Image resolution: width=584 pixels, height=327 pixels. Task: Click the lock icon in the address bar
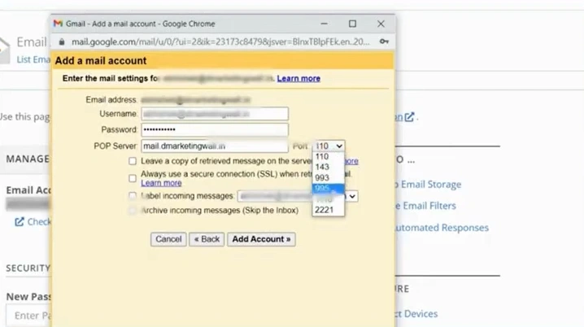(62, 42)
